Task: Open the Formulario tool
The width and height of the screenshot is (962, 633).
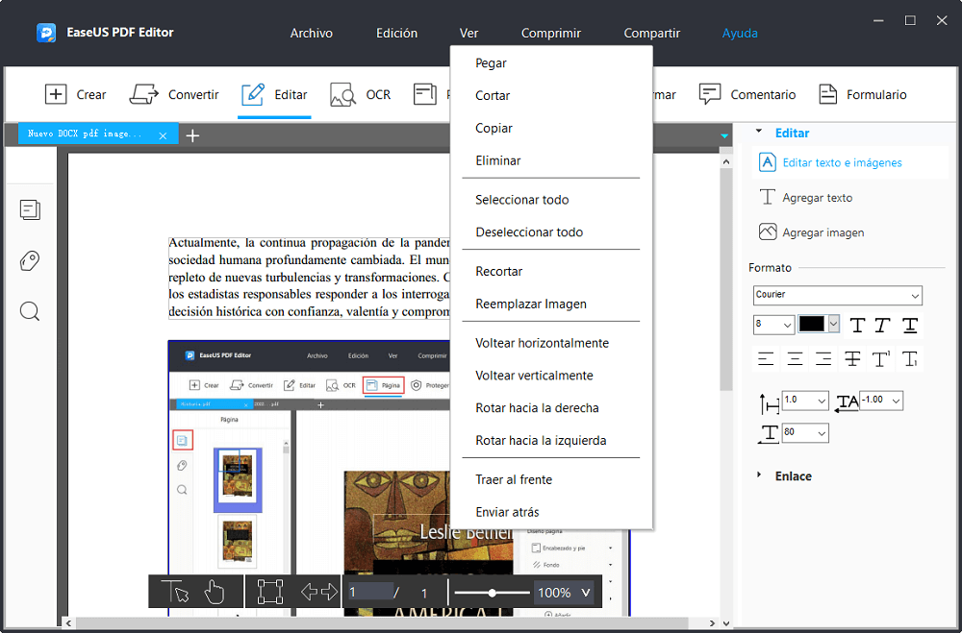Action: pyautogui.click(x=862, y=94)
